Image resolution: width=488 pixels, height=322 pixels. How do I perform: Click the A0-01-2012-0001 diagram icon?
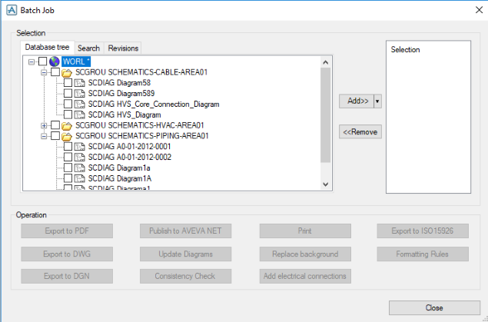pyautogui.click(x=80, y=146)
